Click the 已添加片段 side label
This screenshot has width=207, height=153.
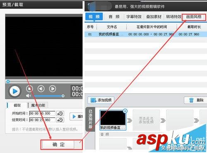90,119
